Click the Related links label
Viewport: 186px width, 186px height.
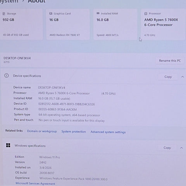click(x=14, y=131)
